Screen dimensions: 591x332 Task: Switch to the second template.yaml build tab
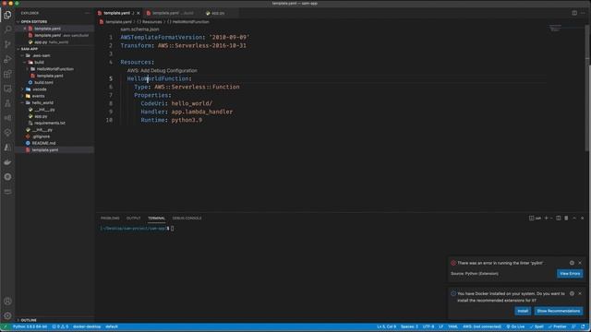pos(172,13)
